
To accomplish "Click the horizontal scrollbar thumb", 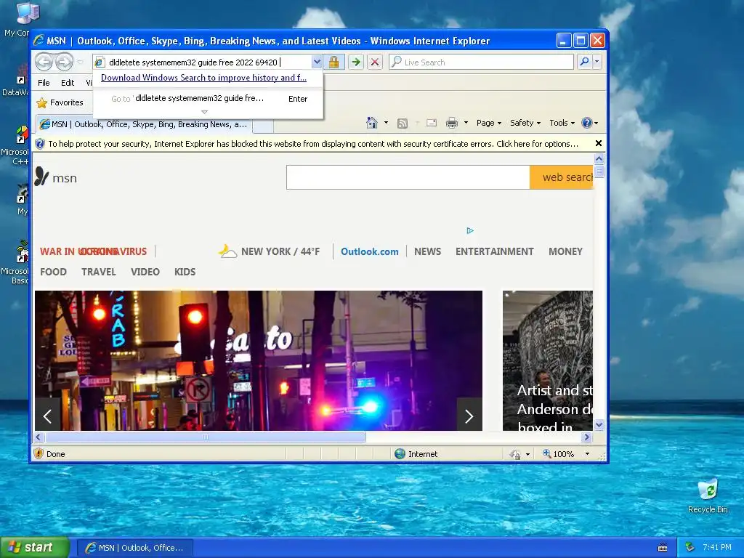I will [x=205, y=437].
